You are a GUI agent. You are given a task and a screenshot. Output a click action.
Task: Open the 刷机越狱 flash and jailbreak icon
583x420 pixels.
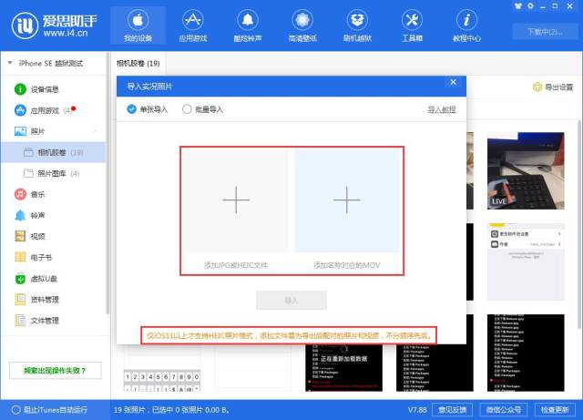coord(357,26)
